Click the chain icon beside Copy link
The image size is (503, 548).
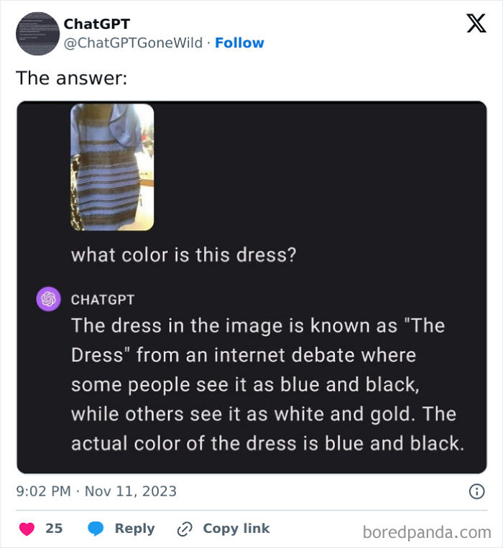(x=185, y=529)
